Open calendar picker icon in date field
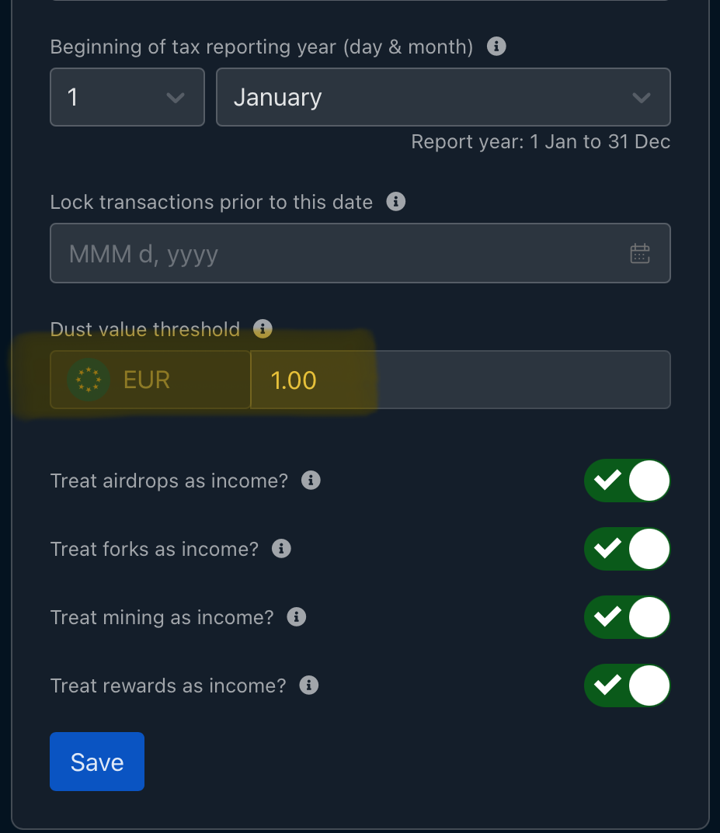 (640, 253)
